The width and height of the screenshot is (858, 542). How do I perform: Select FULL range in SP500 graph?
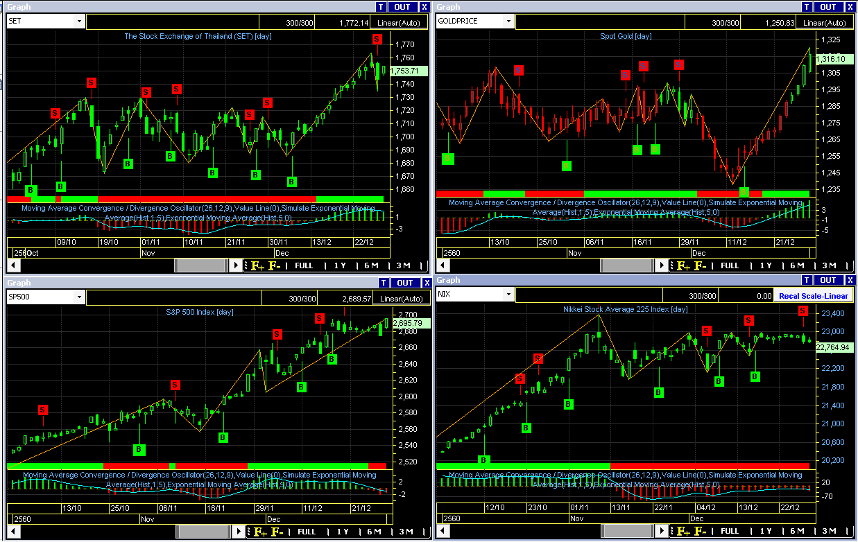307,532
